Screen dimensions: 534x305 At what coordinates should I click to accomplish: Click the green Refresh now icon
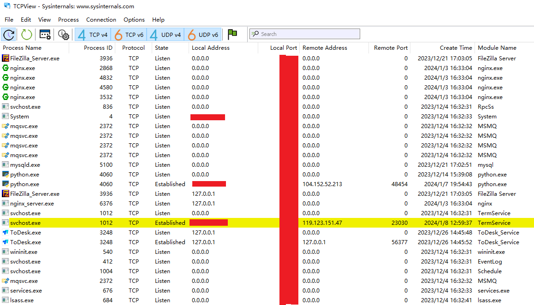(x=27, y=35)
